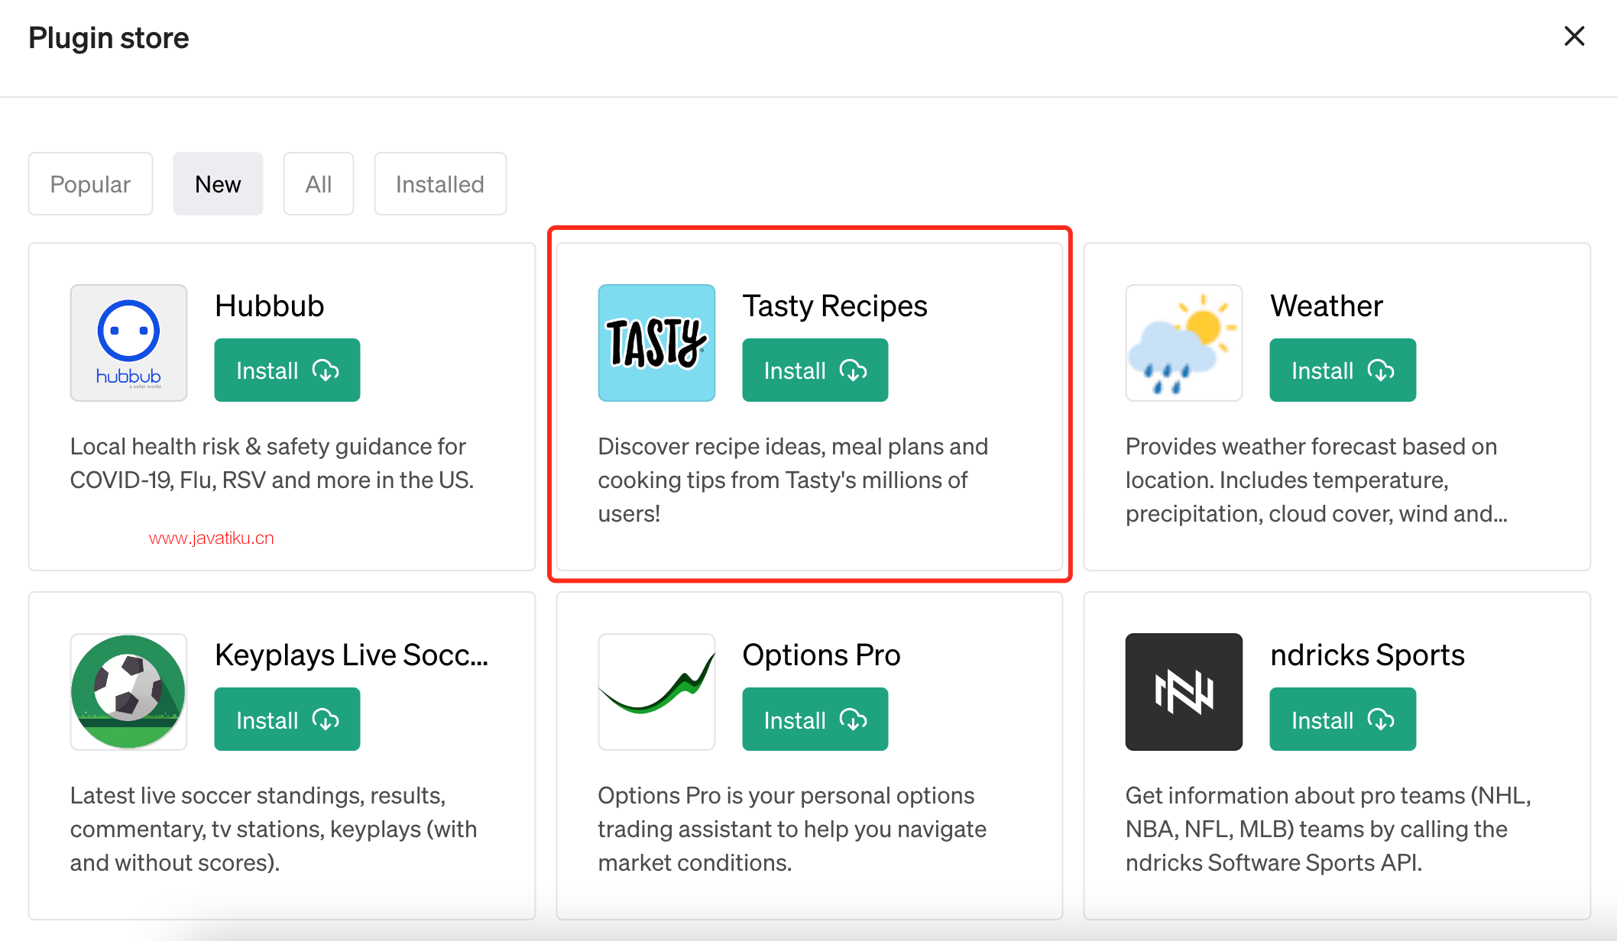The image size is (1617, 941).
Task: Click the Options Pro title
Action: point(821,655)
